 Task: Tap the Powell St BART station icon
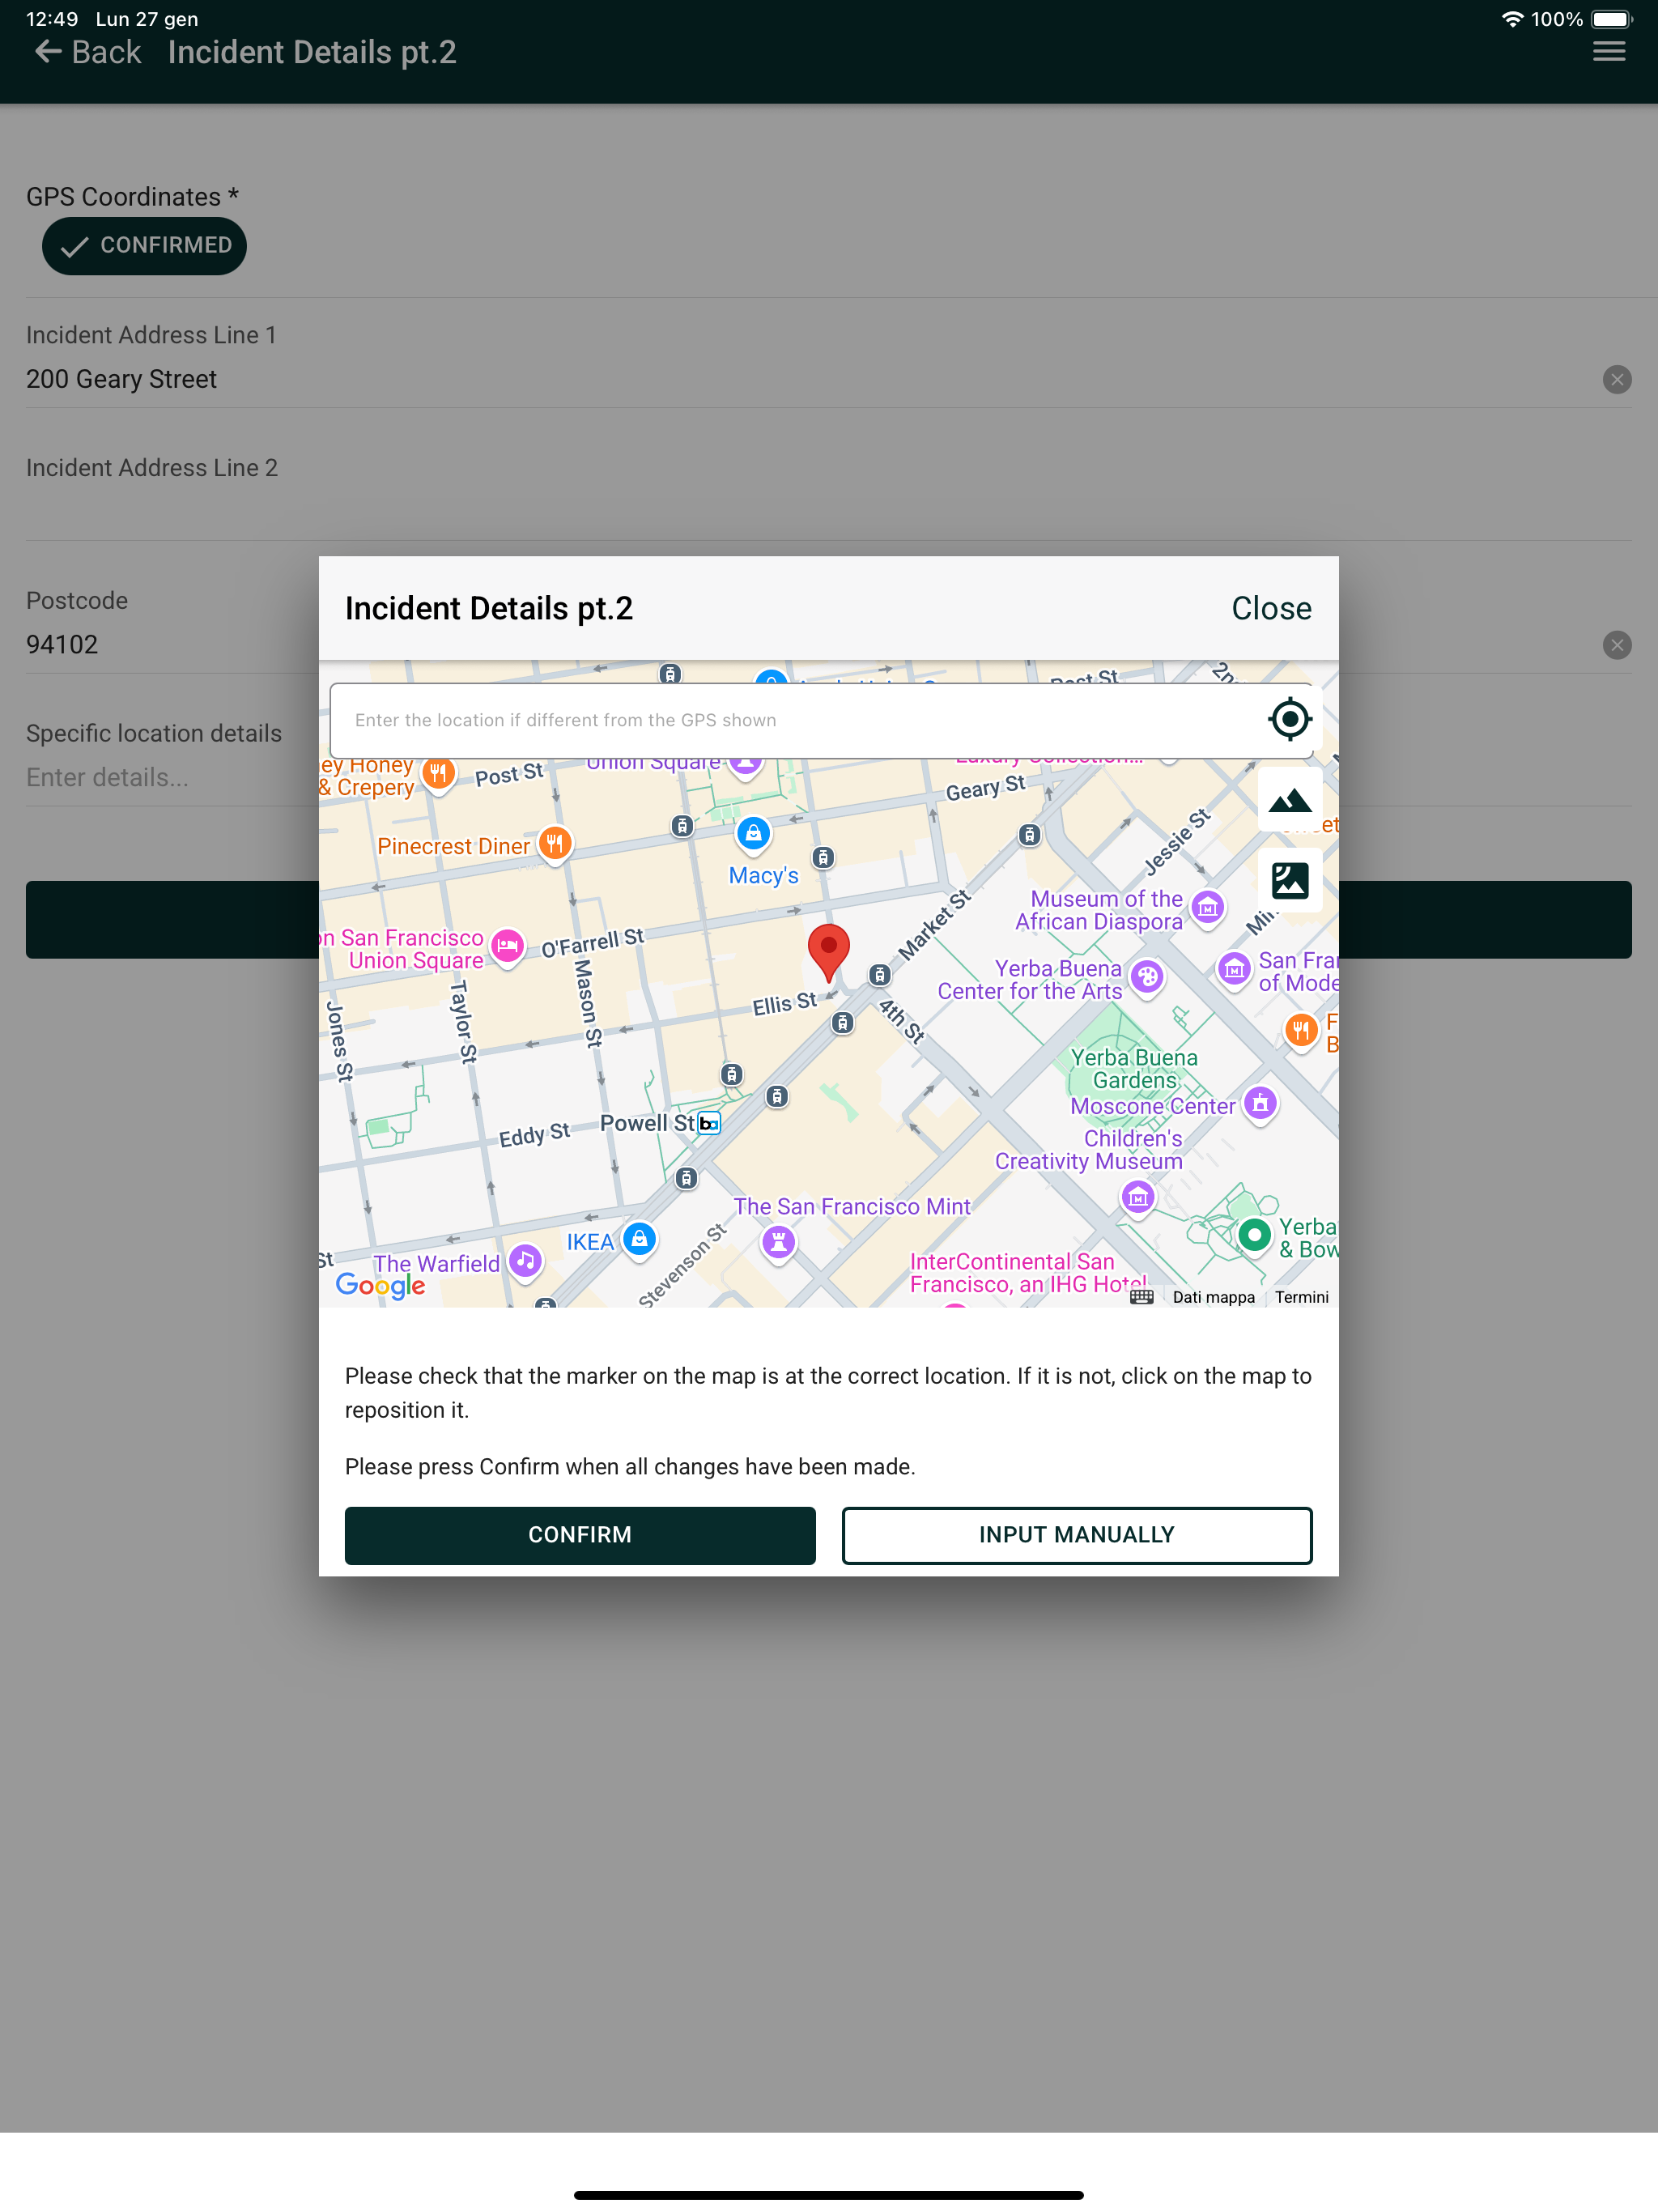(x=709, y=1123)
